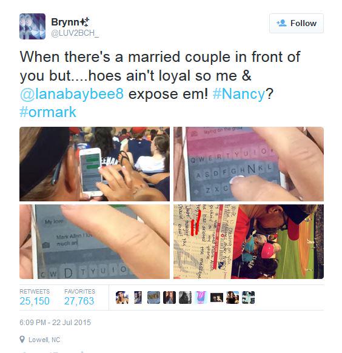Open top-right photo of phone keyboard
The image size is (342, 353).
pyautogui.click(x=249, y=164)
